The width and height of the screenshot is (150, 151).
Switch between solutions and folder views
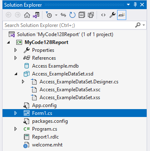[x=36, y=15]
